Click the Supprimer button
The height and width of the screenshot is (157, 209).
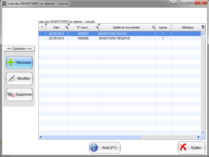[x=19, y=94]
